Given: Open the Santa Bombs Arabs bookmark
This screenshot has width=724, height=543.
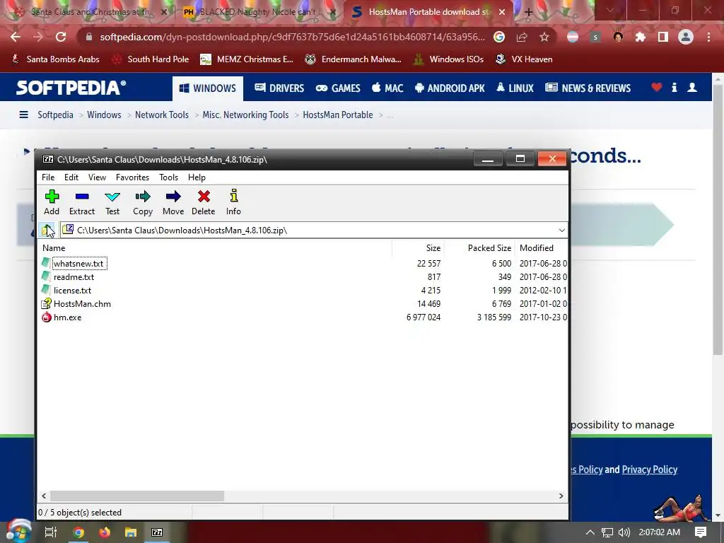Looking at the screenshot, I should (x=55, y=59).
